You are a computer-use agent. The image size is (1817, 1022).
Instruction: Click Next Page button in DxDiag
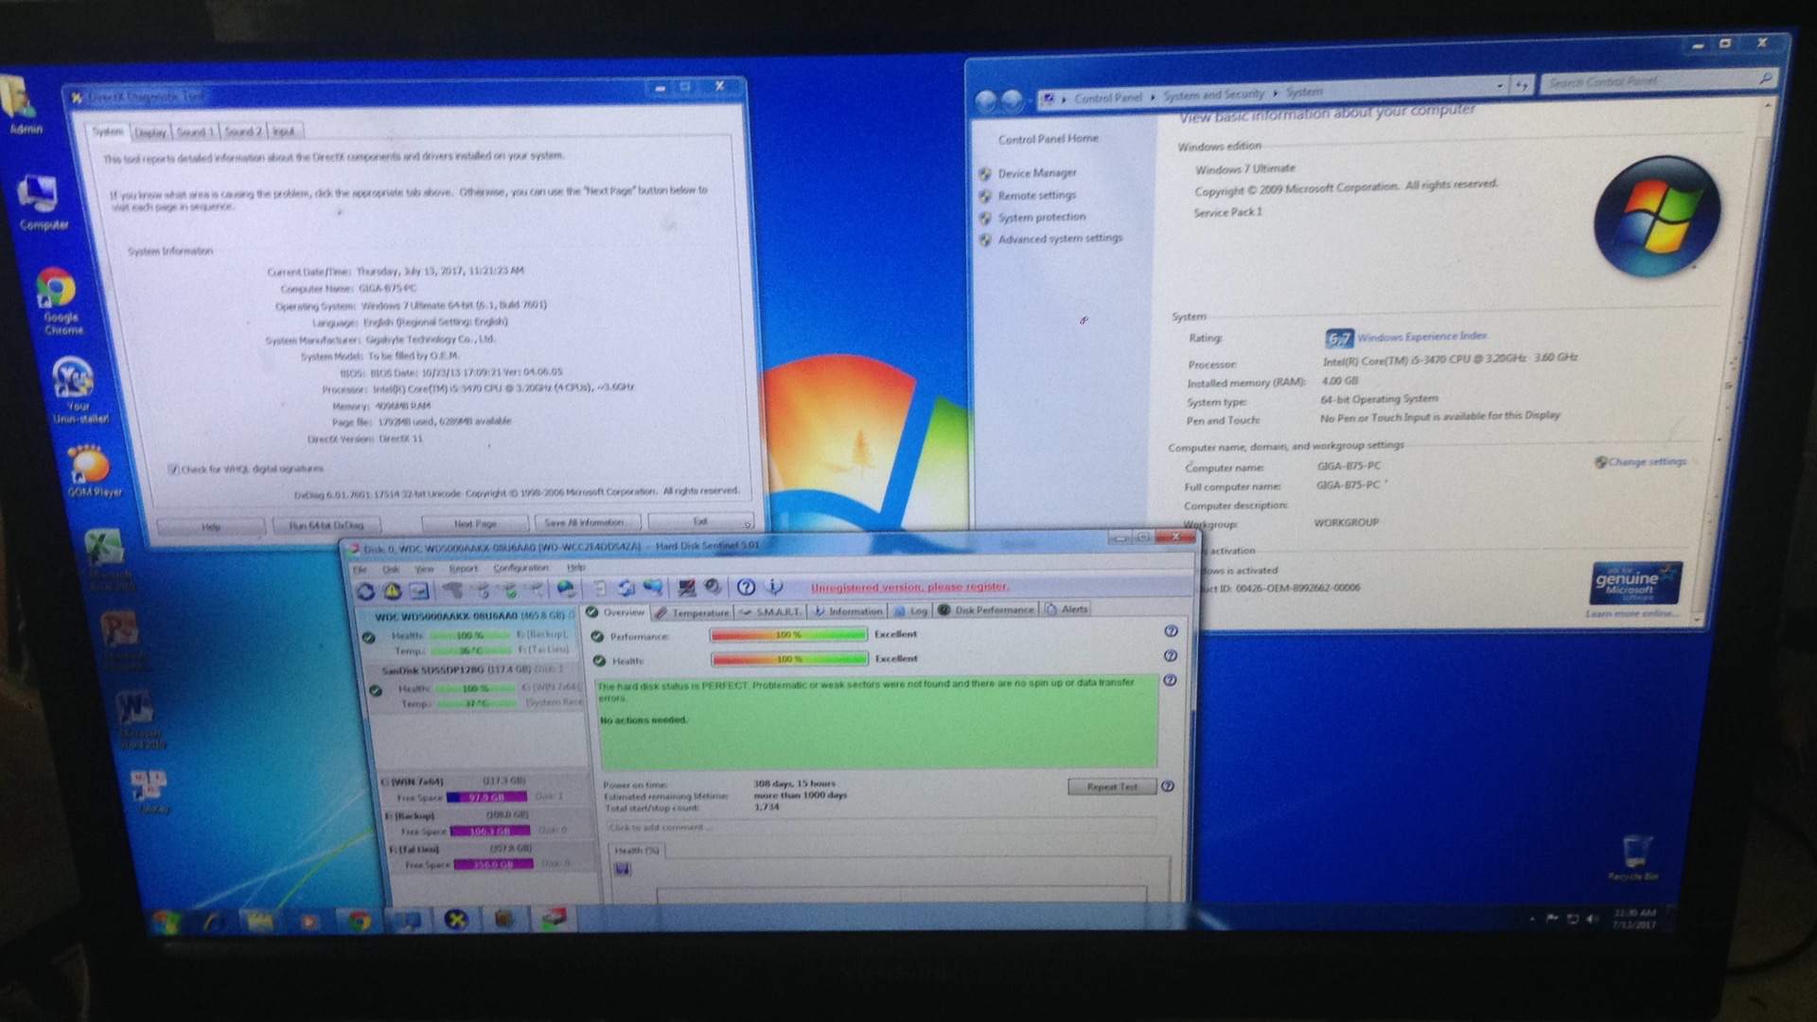(475, 523)
